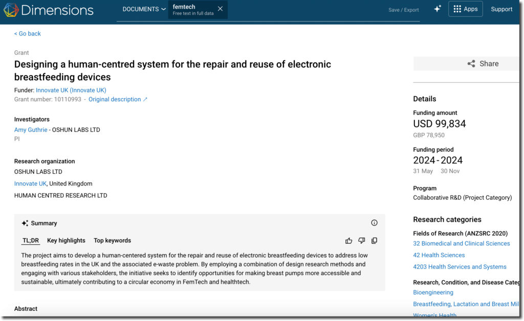Select the TL;DR tab
524x321 pixels.
click(x=31, y=241)
